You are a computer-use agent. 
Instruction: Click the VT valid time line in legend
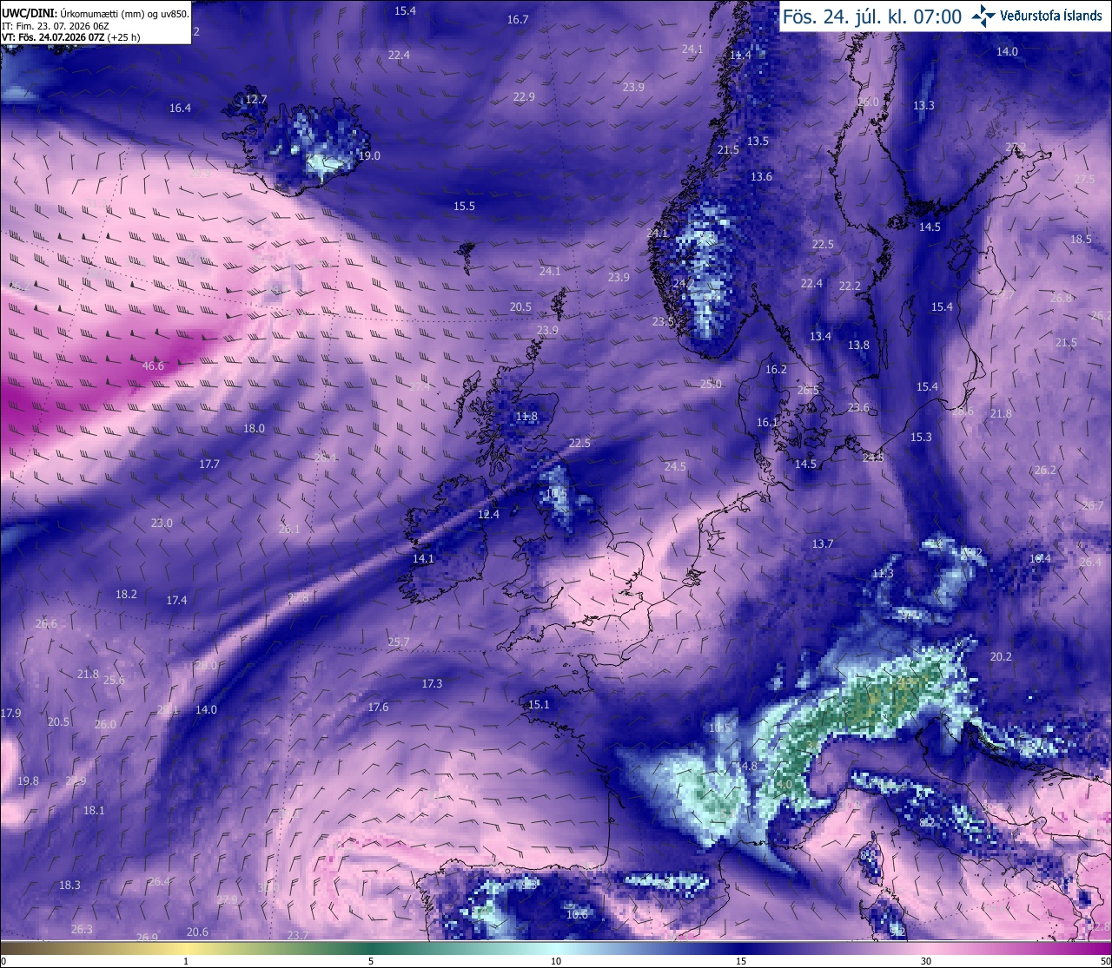(71, 37)
